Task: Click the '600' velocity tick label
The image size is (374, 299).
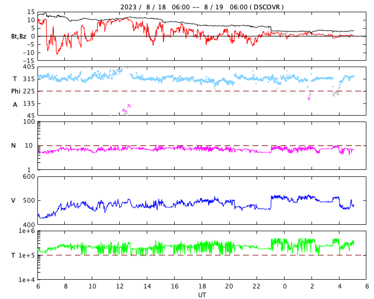Action: [x=29, y=177]
